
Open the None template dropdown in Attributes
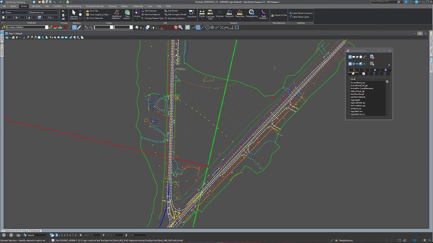pyautogui.click(x=17, y=12)
